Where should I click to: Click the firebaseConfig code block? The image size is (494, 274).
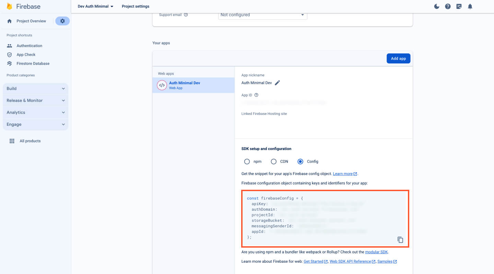point(325,219)
